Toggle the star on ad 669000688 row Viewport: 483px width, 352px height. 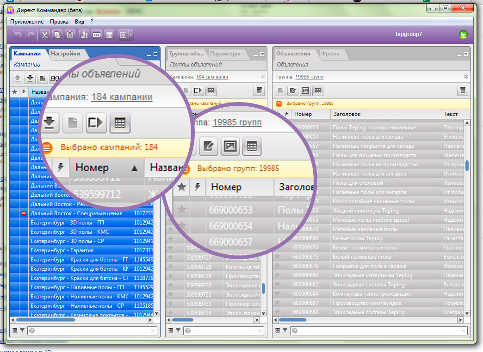[277, 312]
